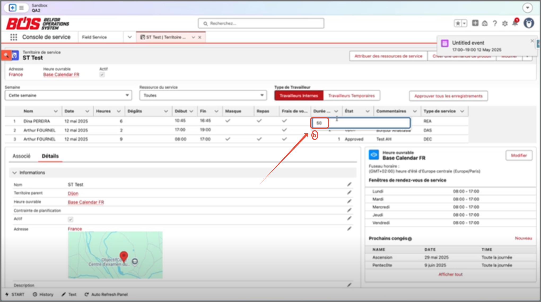View notifications bell
The width and height of the screenshot is (541, 302).
515,23
